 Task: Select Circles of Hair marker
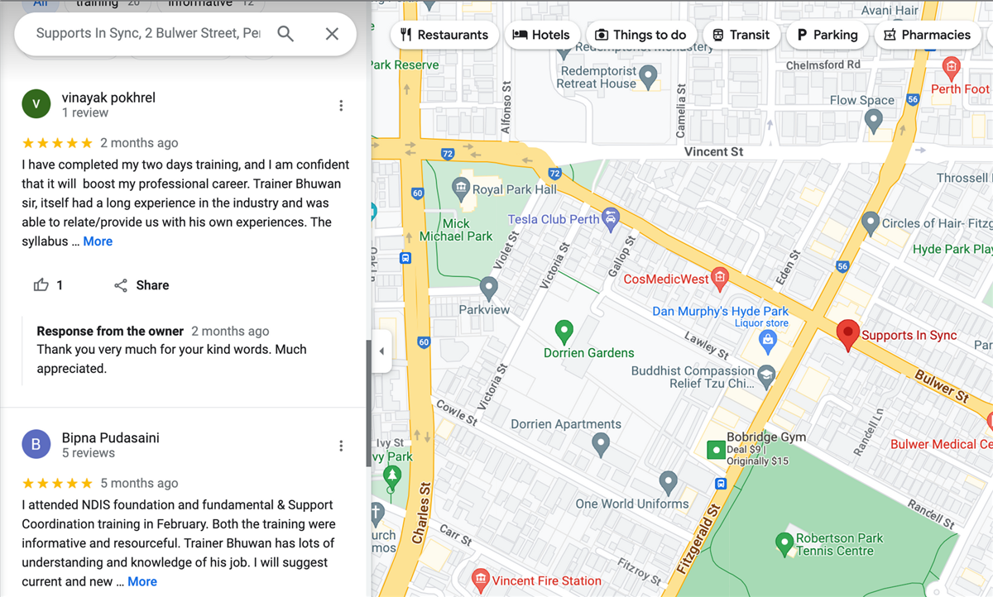pos(870,222)
